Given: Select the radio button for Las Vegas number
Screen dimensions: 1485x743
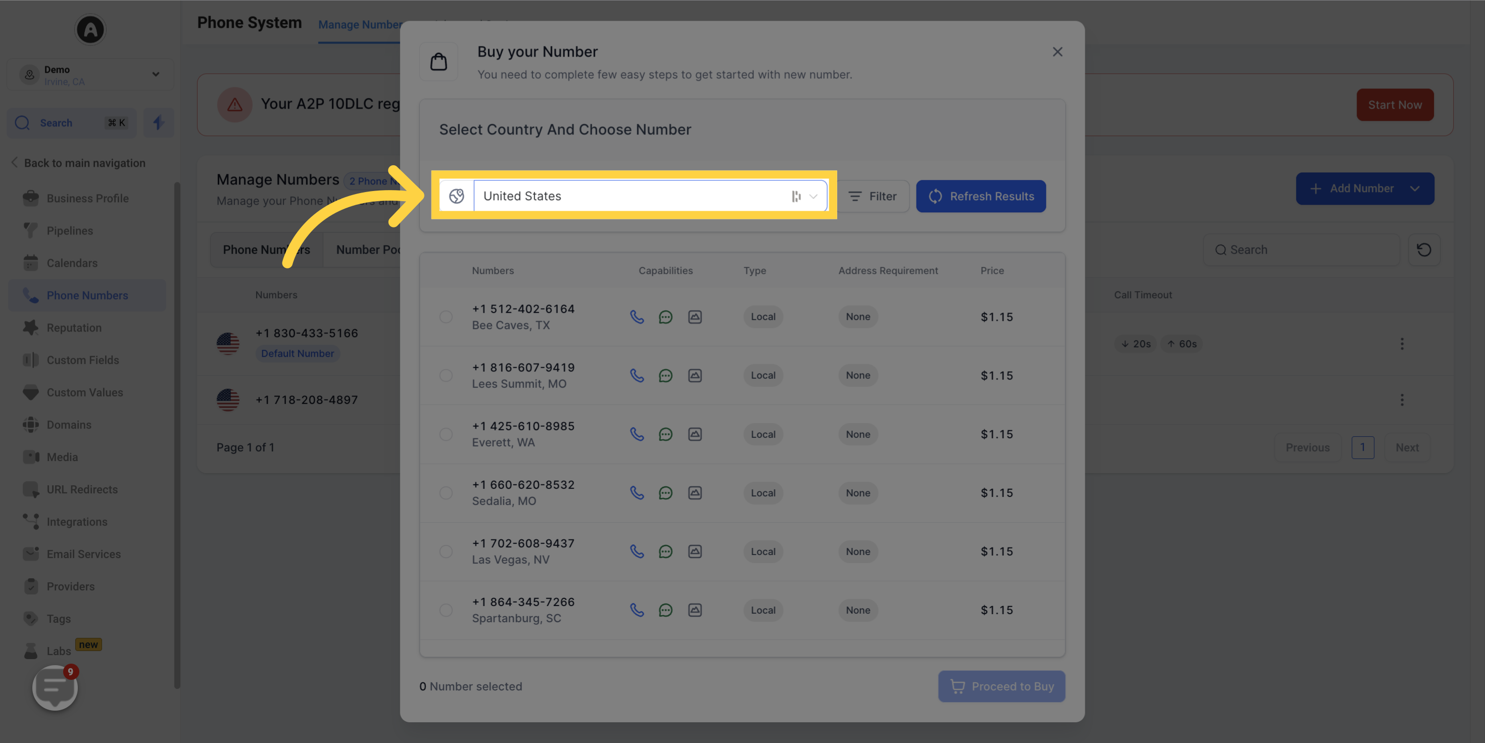Looking at the screenshot, I should pos(445,551).
